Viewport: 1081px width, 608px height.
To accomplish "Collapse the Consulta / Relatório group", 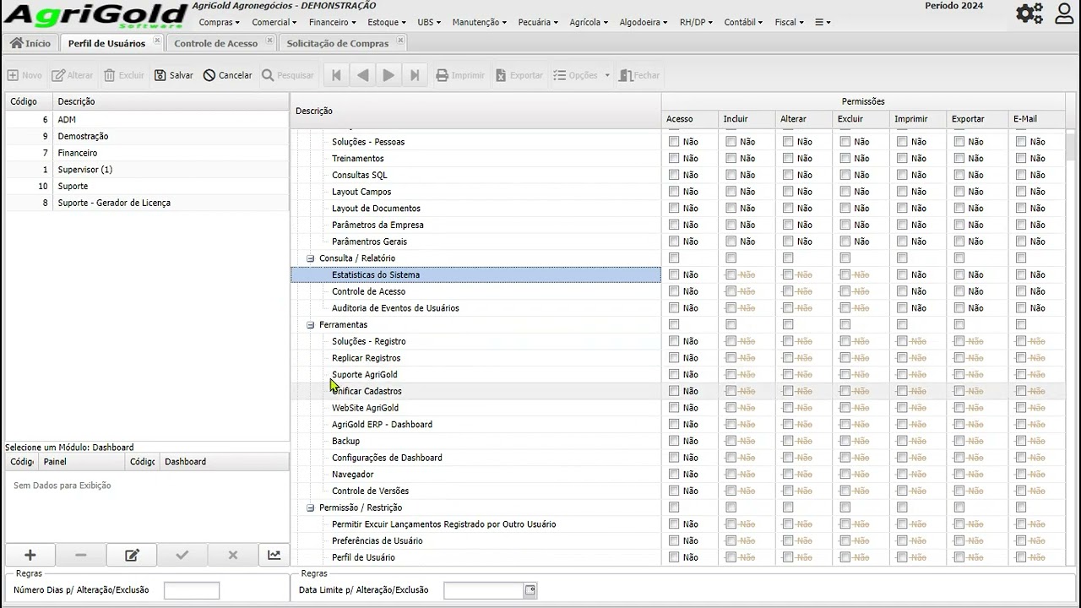I will click(x=311, y=258).
